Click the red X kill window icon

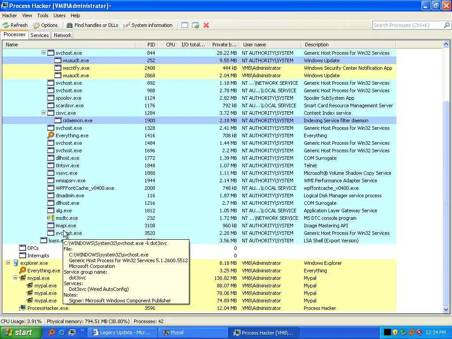point(206,25)
